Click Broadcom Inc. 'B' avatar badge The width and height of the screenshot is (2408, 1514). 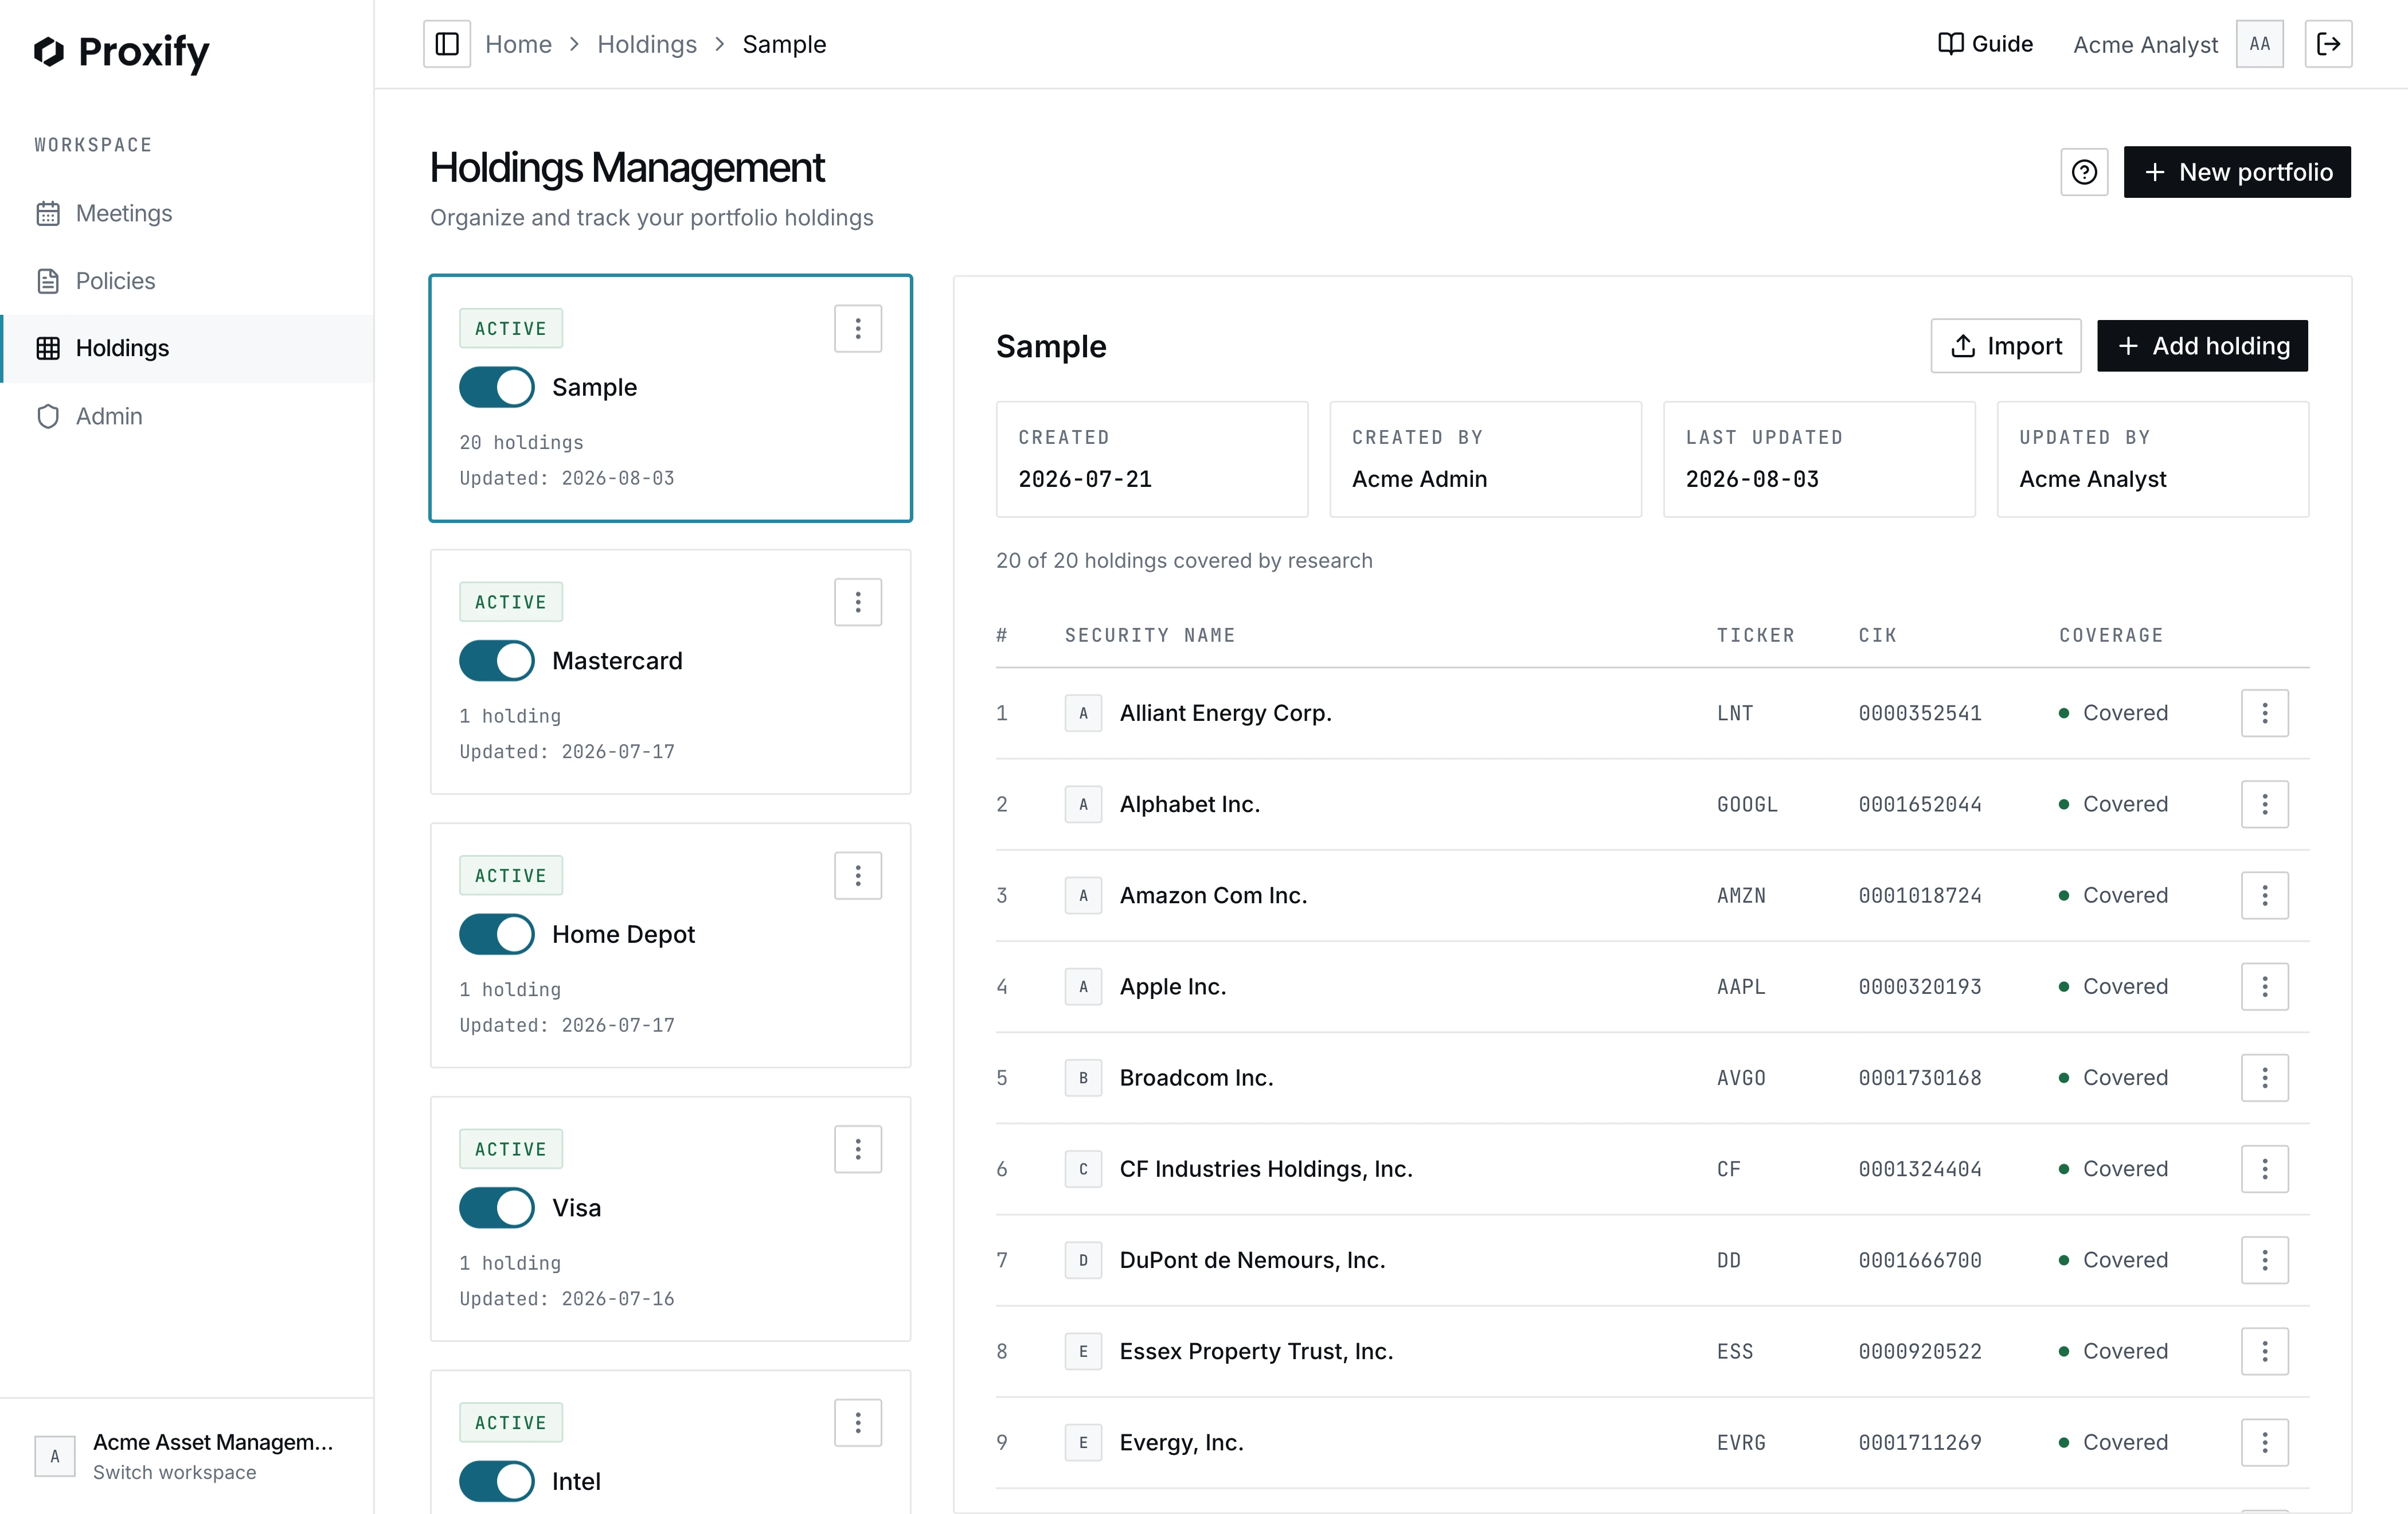pos(1083,1078)
